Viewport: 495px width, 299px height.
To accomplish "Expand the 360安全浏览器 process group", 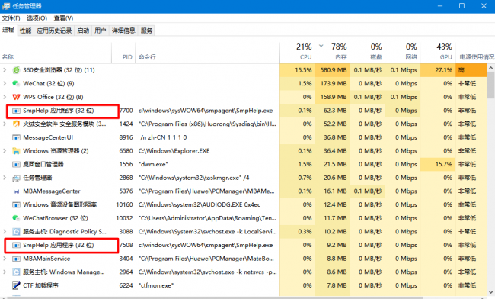I will (5, 70).
